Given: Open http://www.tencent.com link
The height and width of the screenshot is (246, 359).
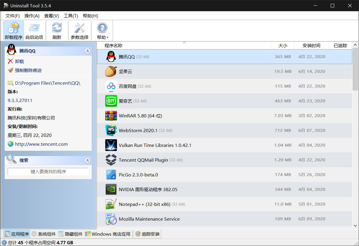Looking at the screenshot, I should 41,144.
